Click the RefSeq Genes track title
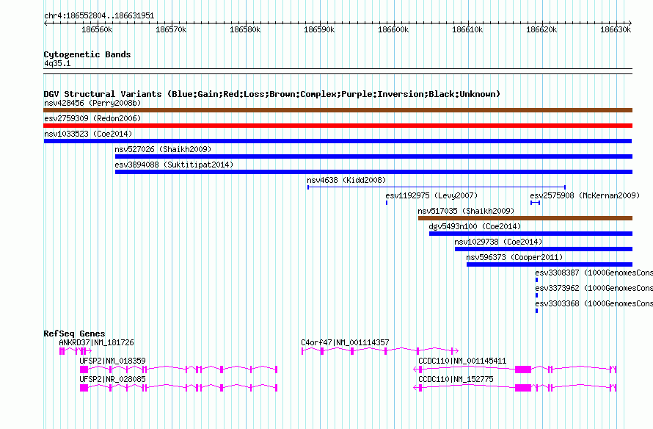The height and width of the screenshot is (429, 653). [74, 333]
